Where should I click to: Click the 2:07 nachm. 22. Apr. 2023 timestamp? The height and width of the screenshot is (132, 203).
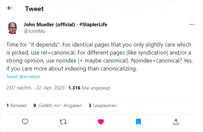[35, 88]
